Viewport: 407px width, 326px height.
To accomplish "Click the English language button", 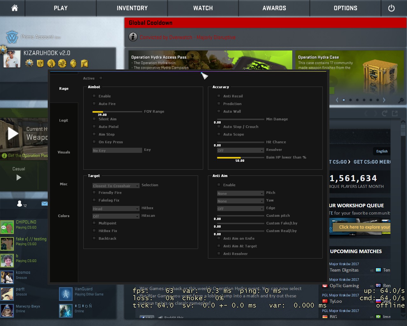I will 382,151.
